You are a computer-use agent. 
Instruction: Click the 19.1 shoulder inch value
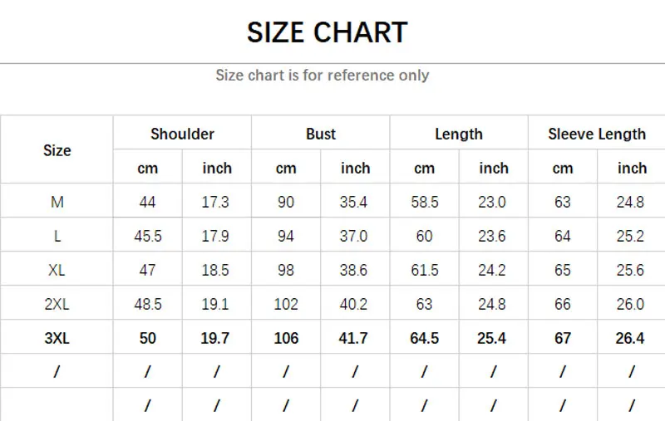215,304
